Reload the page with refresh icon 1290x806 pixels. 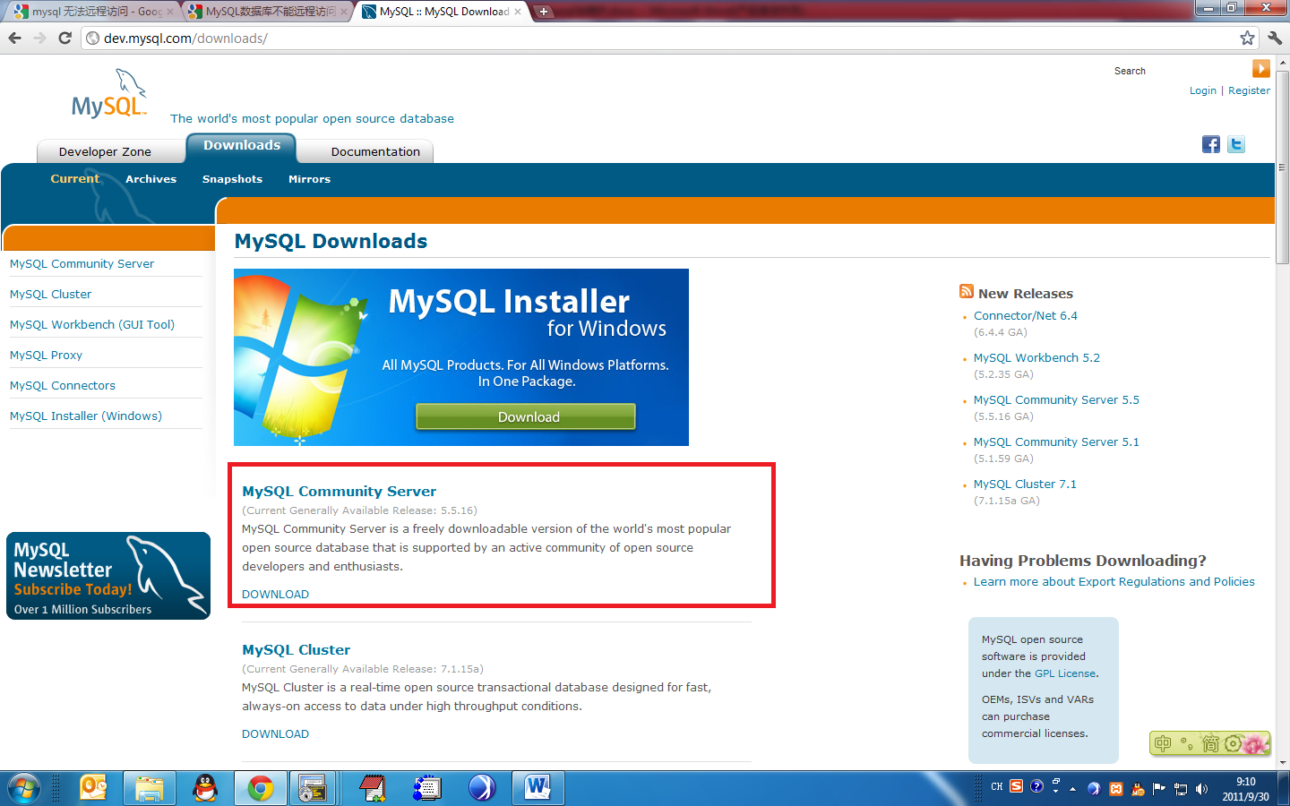tap(64, 38)
